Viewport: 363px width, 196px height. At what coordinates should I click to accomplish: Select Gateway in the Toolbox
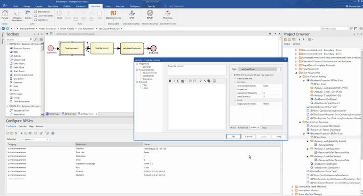[x=18, y=82]
